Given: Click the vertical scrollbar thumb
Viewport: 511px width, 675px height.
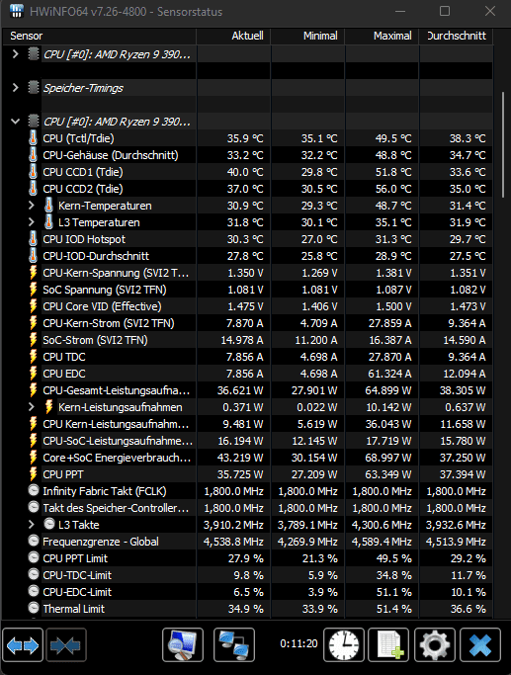Looking at the screenshot, I should (x=502, y=144).
